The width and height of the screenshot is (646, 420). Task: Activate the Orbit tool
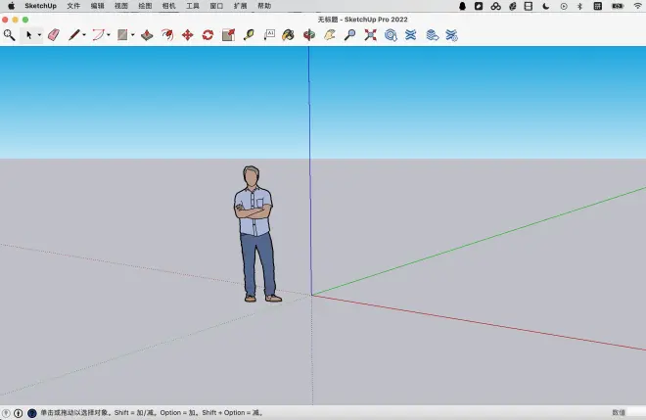308,34
